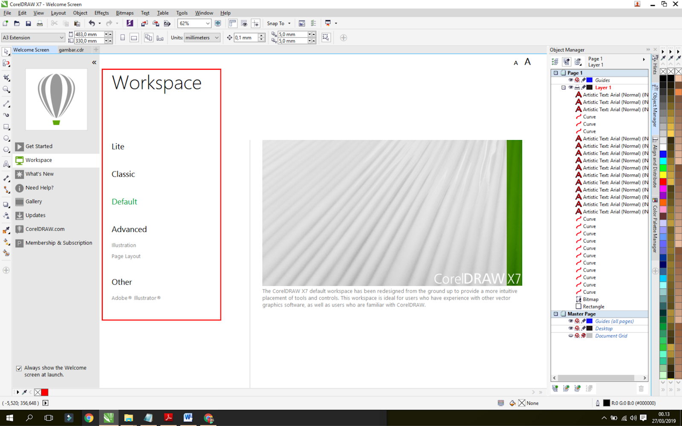Image resolution: width=682 pixels, height=426 pixels.
Task: Click the Export icon in the toolbar
Action: (156, 23)
